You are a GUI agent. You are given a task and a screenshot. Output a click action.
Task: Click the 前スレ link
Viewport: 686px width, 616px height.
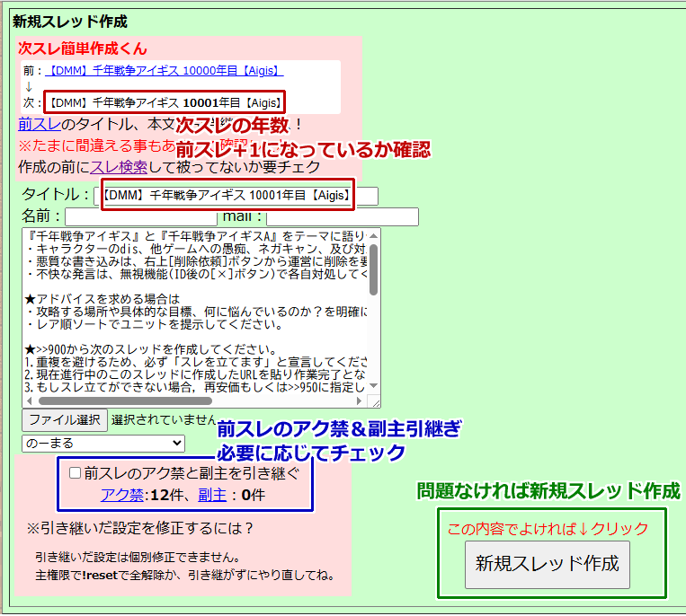coord(40,125)
